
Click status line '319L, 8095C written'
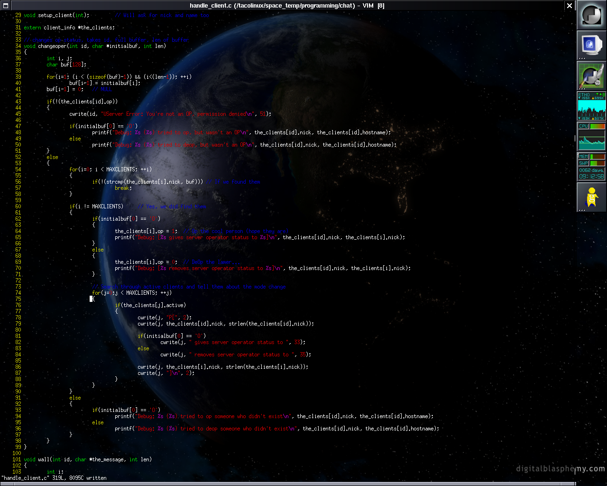(x=79, y=478)
